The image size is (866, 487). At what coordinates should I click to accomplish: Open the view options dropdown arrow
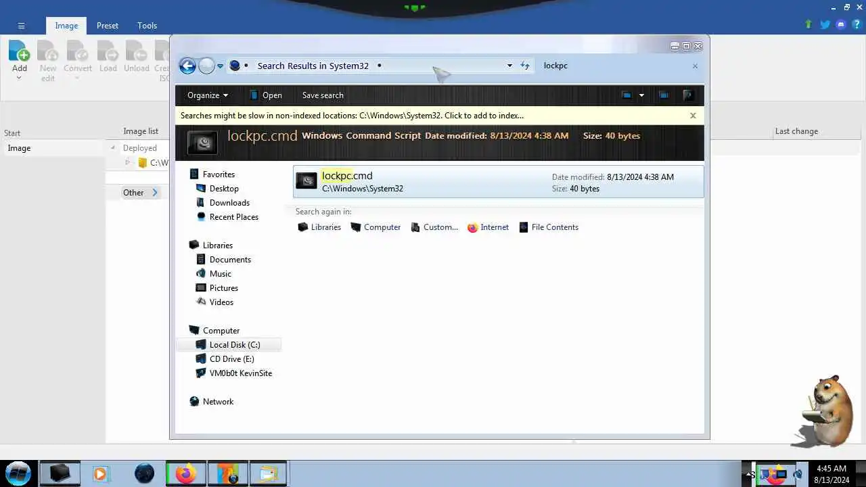tap(641, 95)
